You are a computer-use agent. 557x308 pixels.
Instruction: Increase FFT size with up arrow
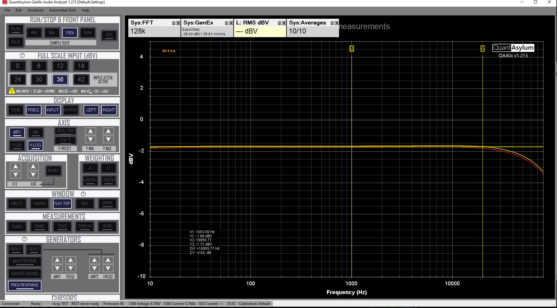pos(15,166)
